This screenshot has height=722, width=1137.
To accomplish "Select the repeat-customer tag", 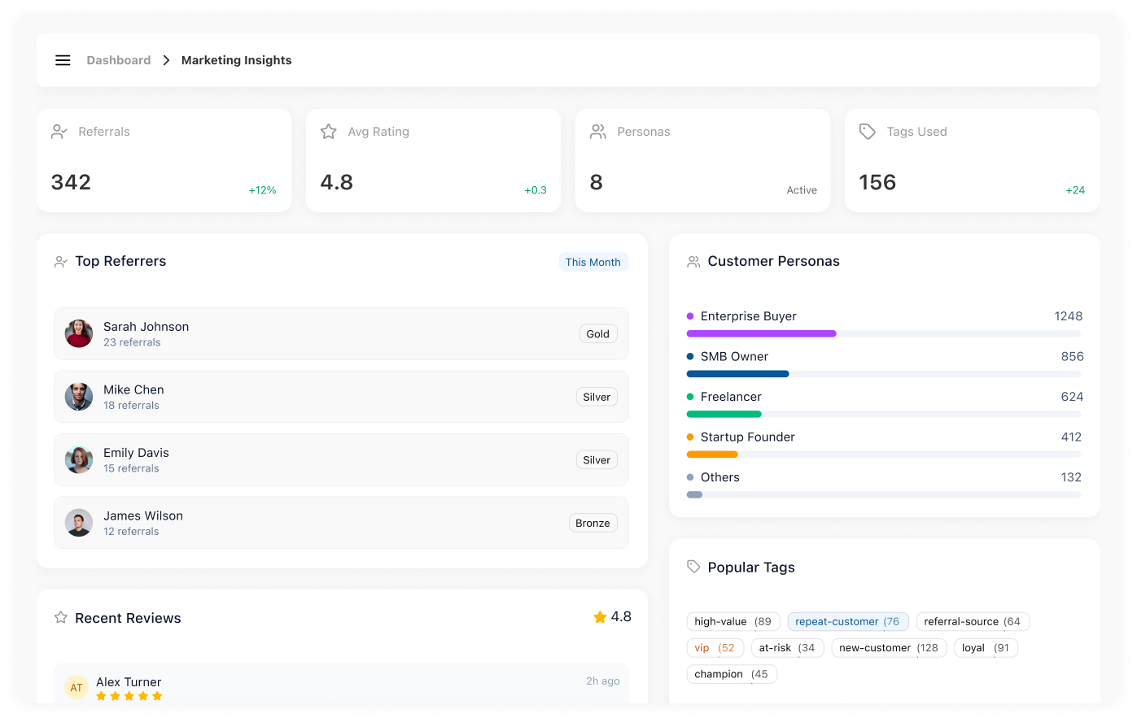I will point(847,622).
